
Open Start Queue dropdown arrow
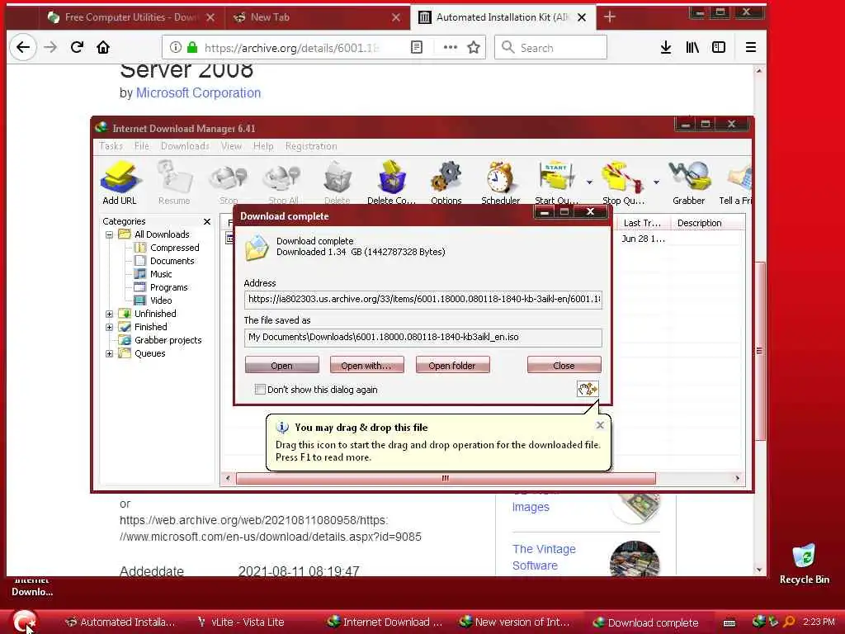pos(589,182)
